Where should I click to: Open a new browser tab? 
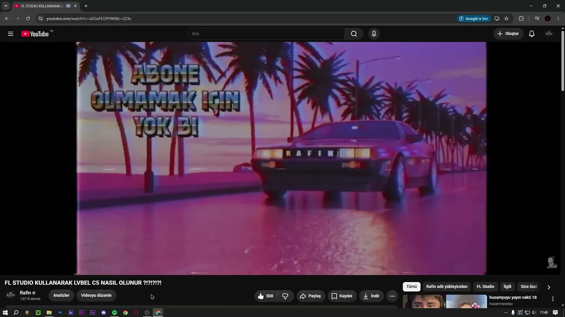tap(86, 6)
